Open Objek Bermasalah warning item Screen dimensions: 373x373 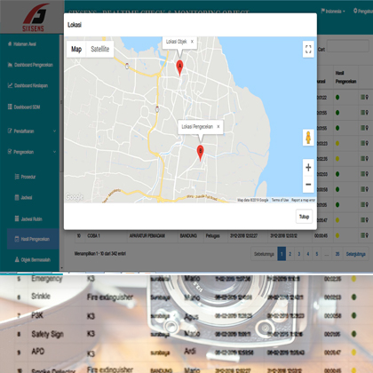33,260
